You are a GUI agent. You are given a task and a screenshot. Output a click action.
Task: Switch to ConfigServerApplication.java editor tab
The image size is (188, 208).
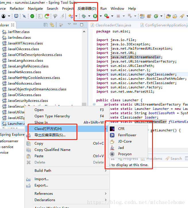[164, 25]
